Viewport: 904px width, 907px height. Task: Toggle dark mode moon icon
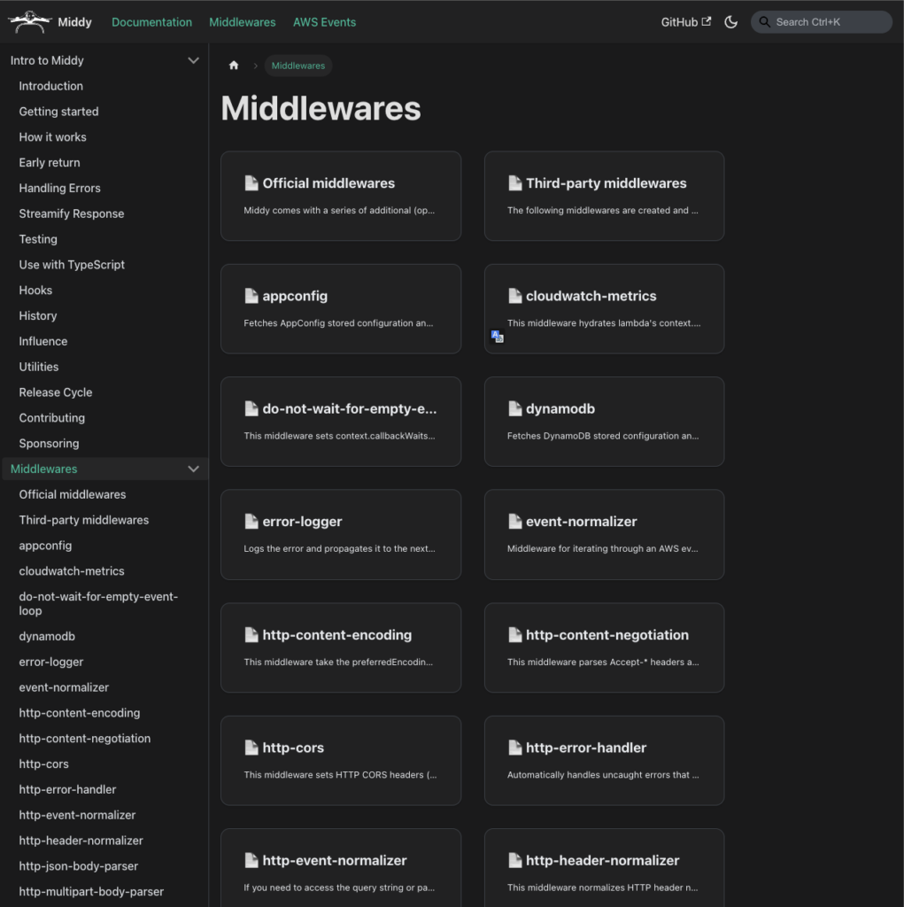coord(731,22)
